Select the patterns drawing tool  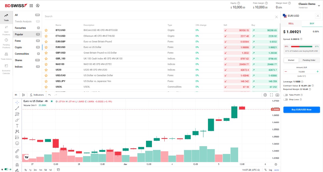(17, 131)
